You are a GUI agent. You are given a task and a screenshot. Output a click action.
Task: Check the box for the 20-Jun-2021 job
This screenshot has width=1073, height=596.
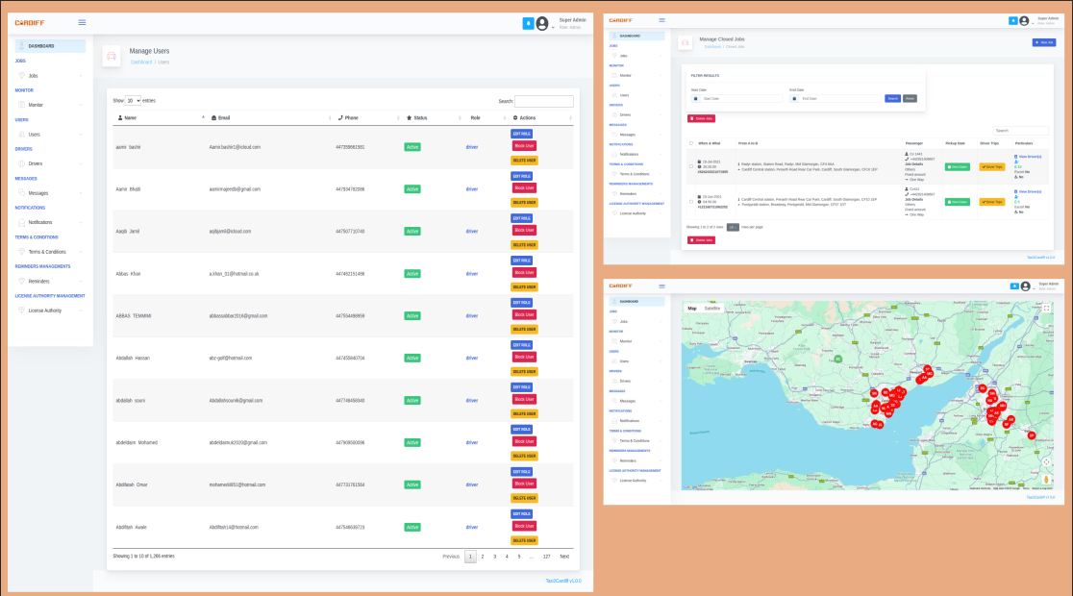click(x=691, y=202)
